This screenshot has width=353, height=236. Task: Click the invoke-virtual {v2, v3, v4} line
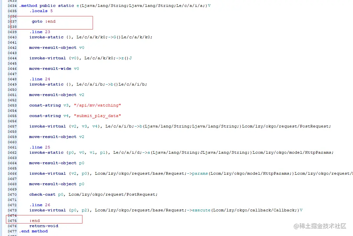coord(180,126)
